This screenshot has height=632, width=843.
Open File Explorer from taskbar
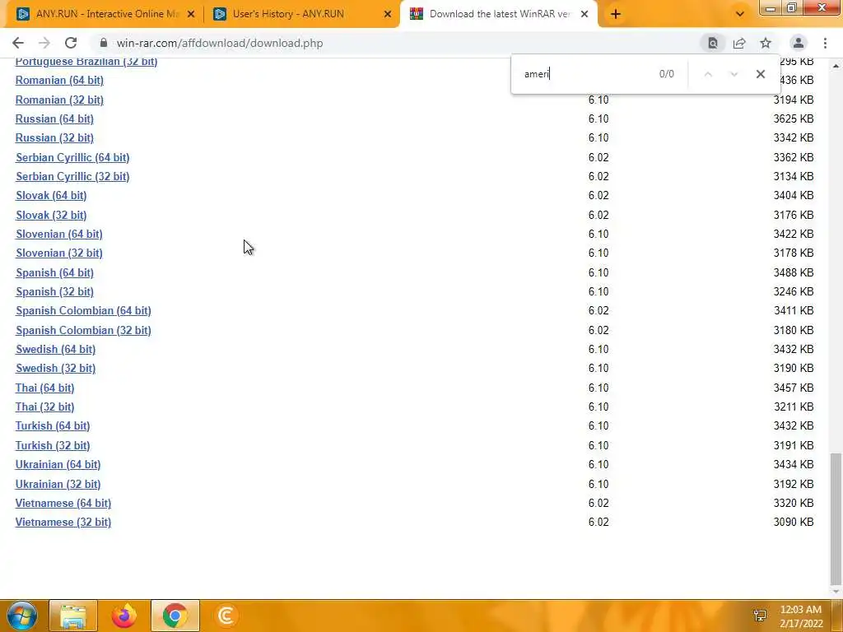(73, 616)
